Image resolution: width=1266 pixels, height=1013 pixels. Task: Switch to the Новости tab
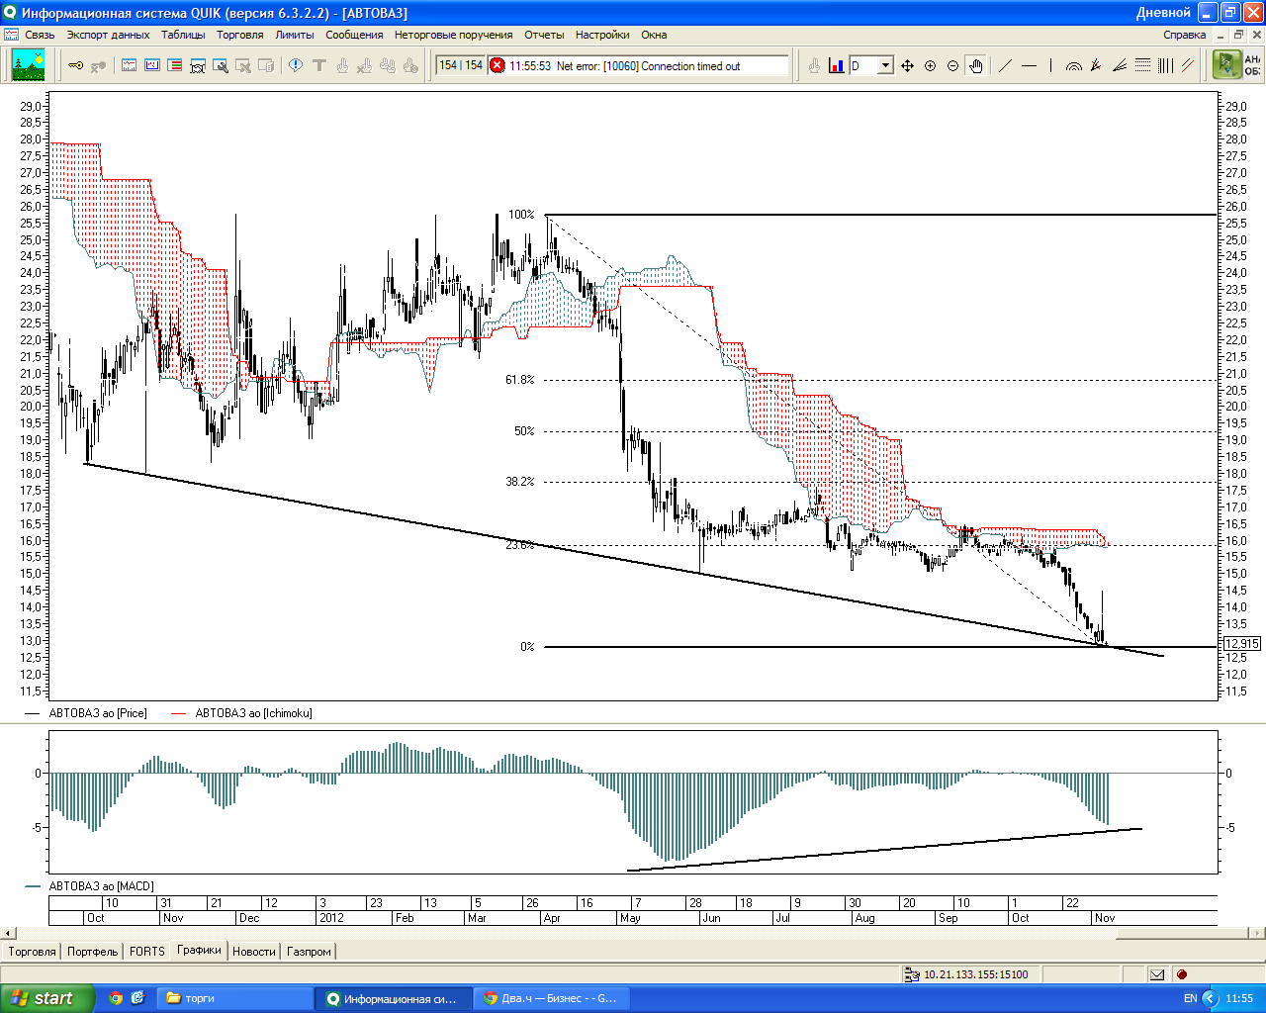click(254, 952)
